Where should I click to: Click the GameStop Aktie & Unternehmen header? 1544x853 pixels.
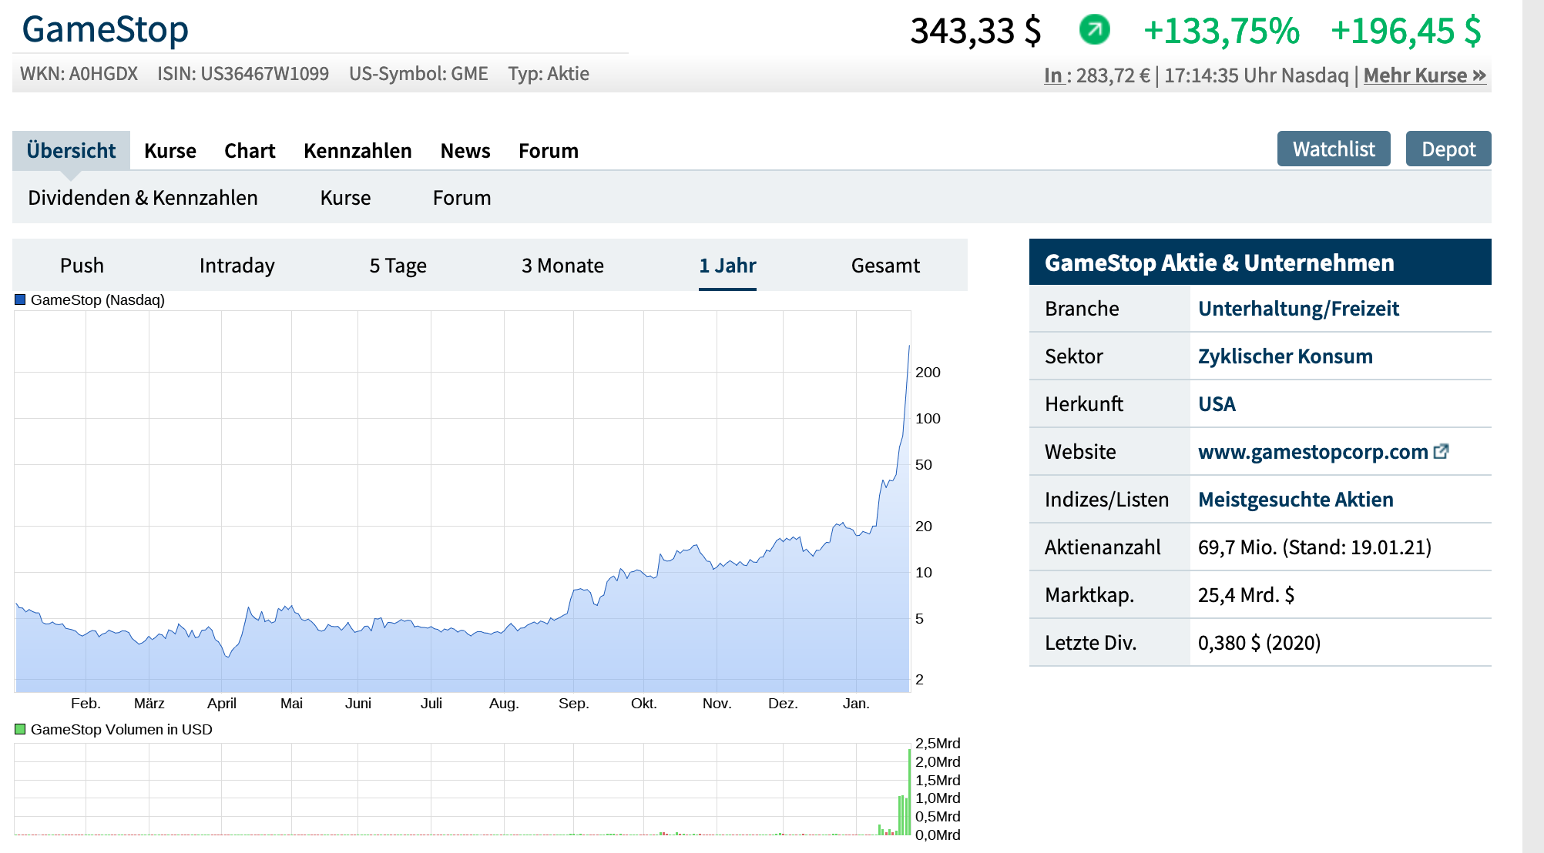(x=1260, y=263)
